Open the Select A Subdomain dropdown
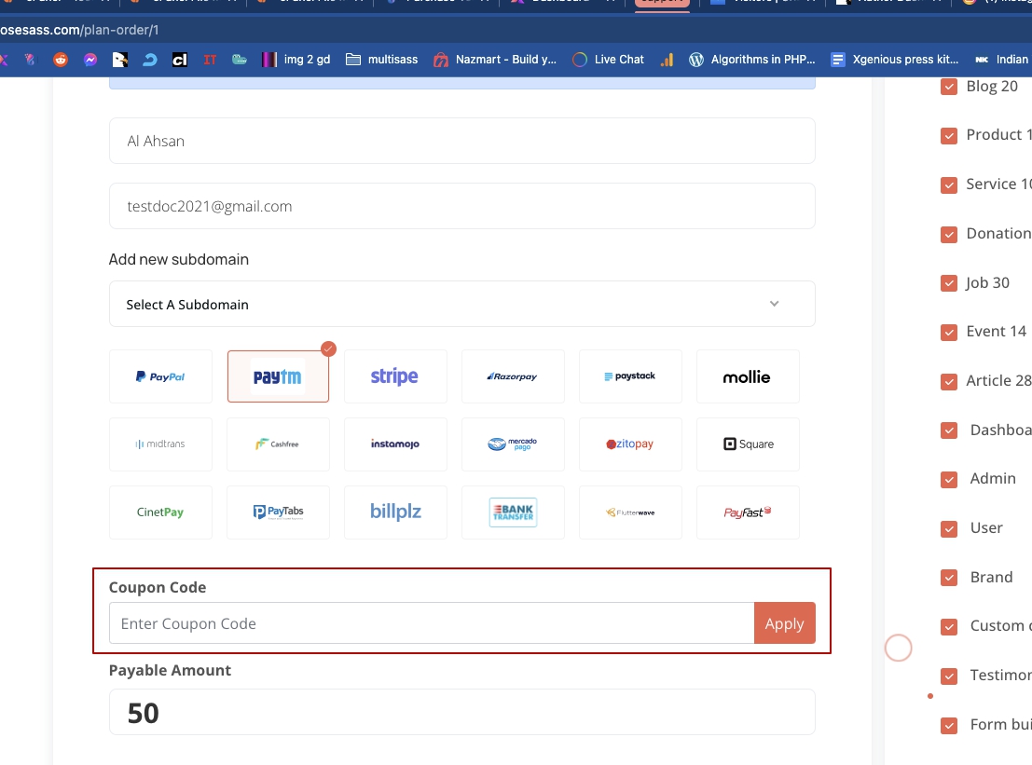 [462, 304]
